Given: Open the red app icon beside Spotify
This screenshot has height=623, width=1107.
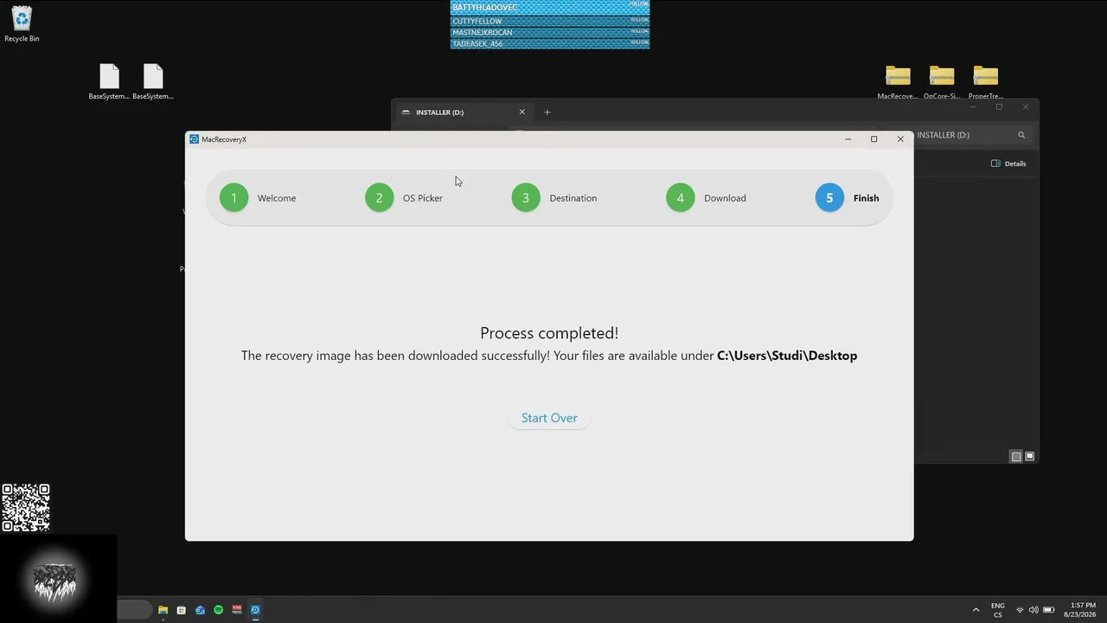Looking at the screenshot, I should (x=237, y=610).
